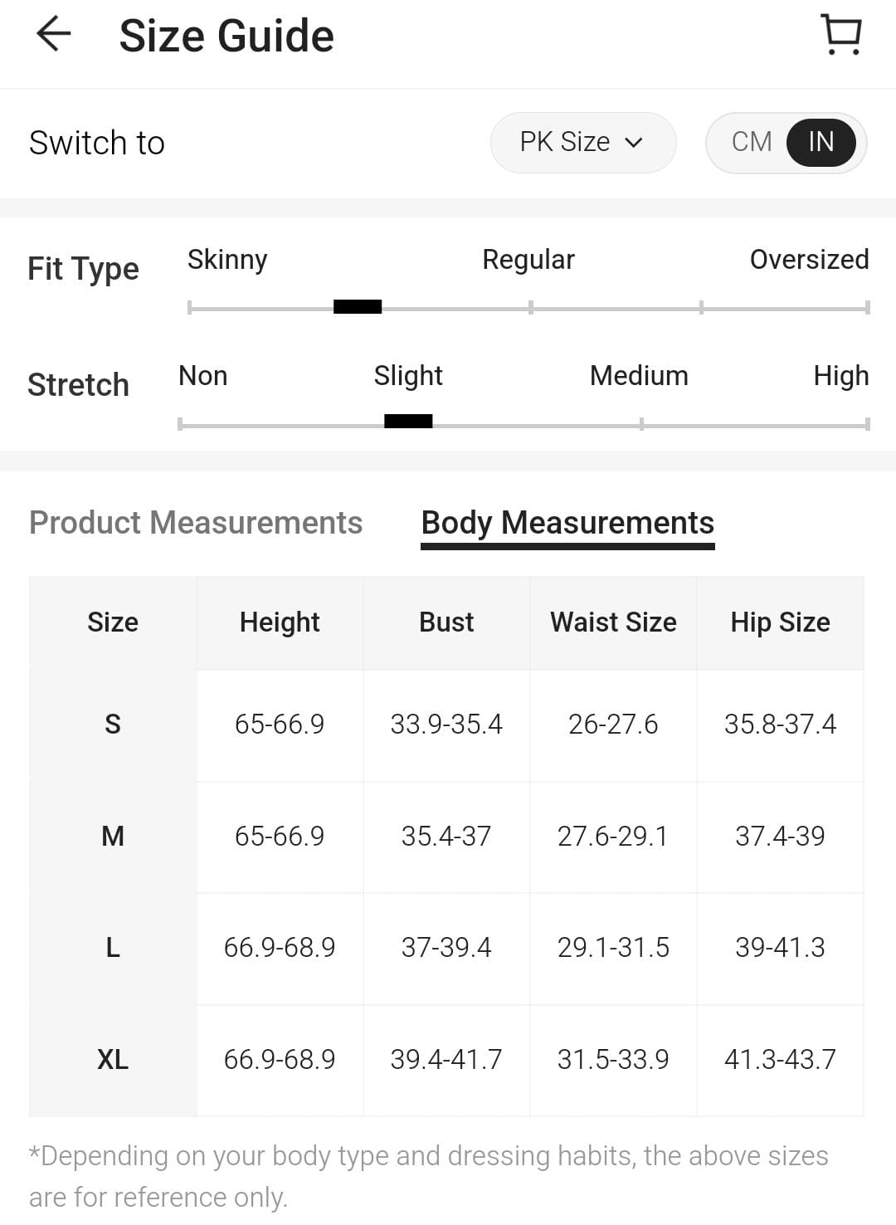Select the IN unit option
896x1225 pixels.
pos(821,142)
